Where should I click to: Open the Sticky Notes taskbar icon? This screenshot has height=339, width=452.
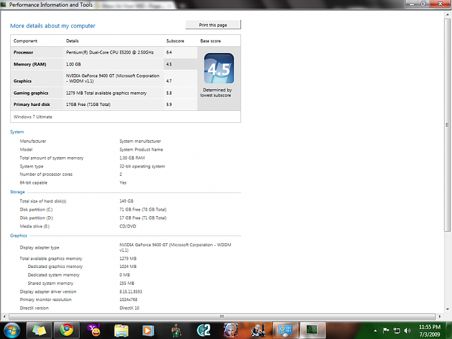39,330
